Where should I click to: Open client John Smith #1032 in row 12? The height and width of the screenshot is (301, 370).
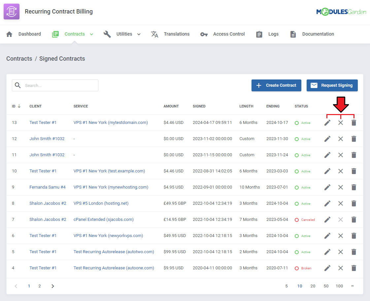tap(47, 139)
